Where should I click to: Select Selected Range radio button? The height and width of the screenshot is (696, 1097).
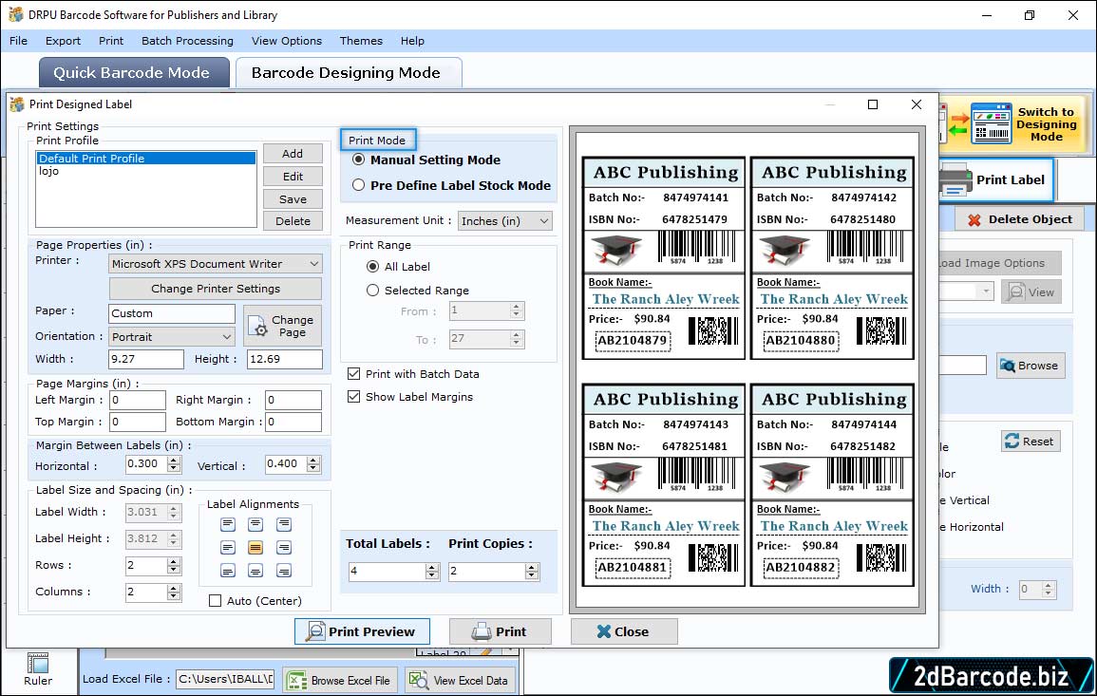pos(373,291)
